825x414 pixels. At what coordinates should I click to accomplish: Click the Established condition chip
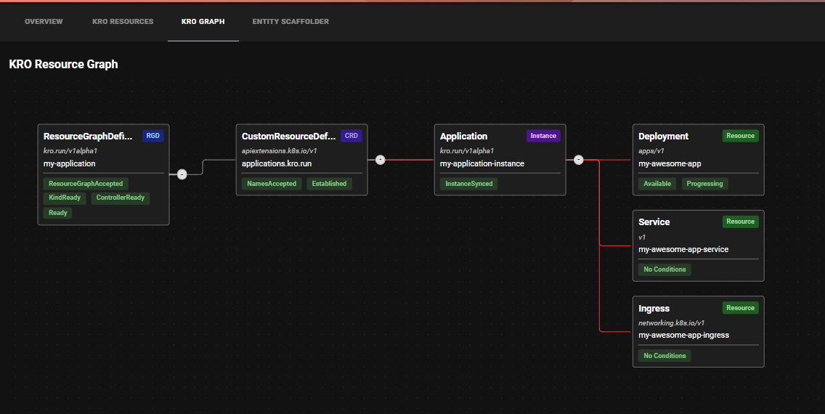(x=329, y=184)
